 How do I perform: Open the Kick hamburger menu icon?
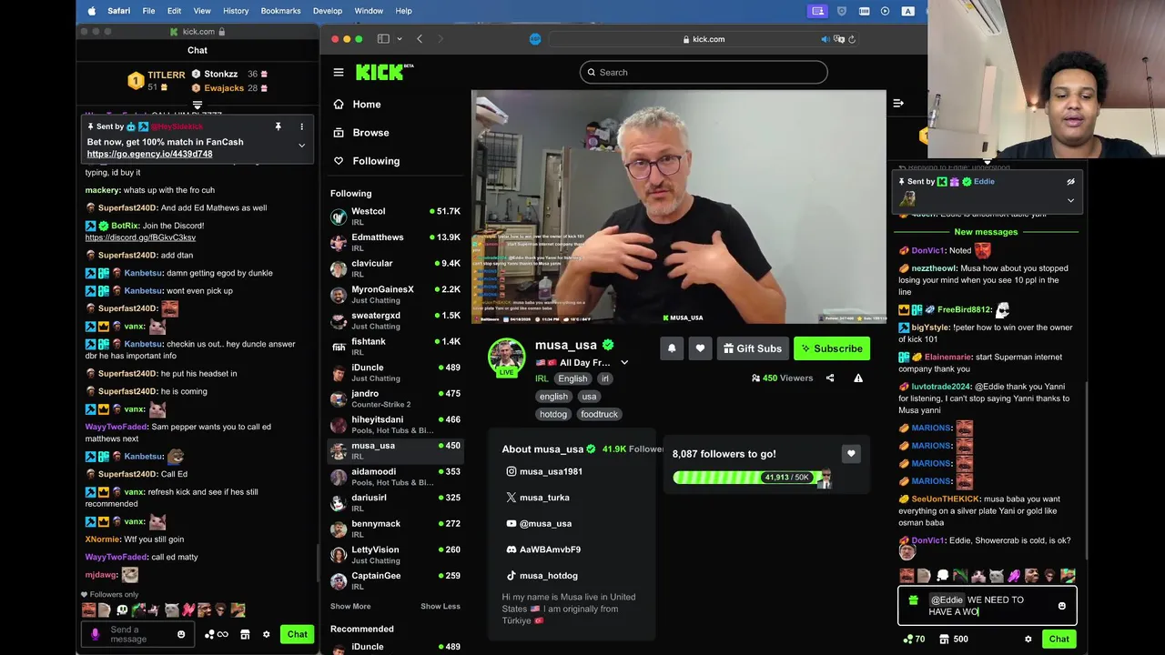pos(339,73)
